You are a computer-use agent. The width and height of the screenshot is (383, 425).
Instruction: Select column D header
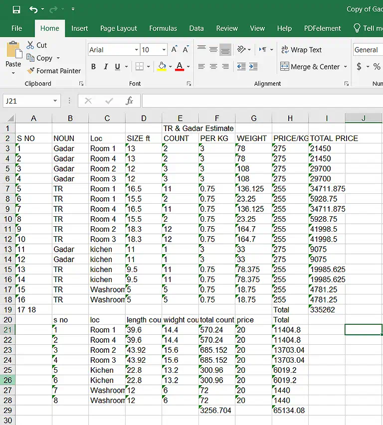click(144, 118)
